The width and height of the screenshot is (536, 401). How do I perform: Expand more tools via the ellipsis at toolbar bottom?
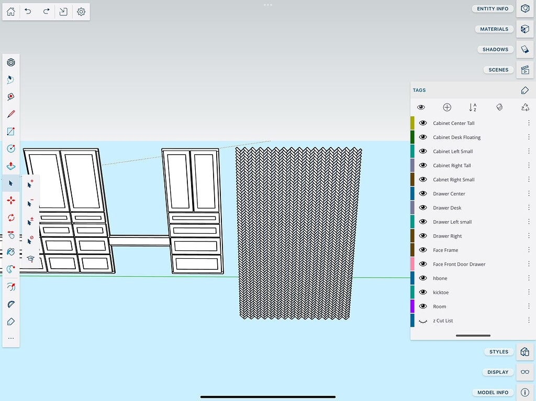pyautogui.click(x=11, y=338)
